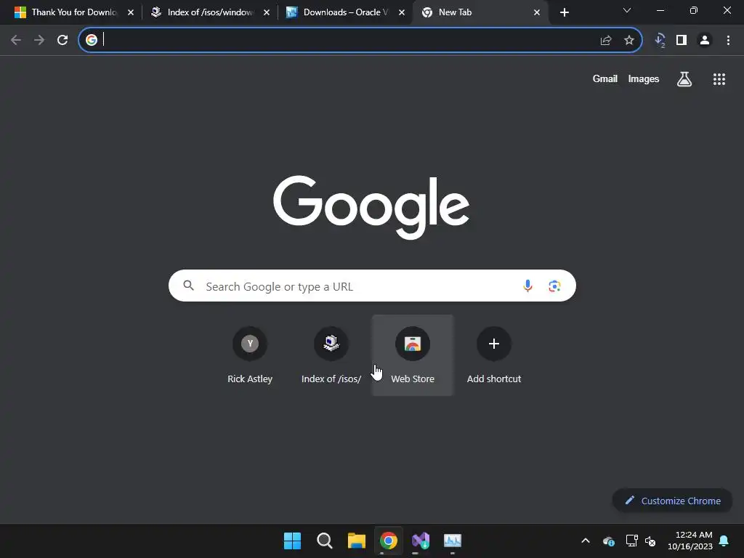Open the tab search dropdown arrow

coord(627,10)
